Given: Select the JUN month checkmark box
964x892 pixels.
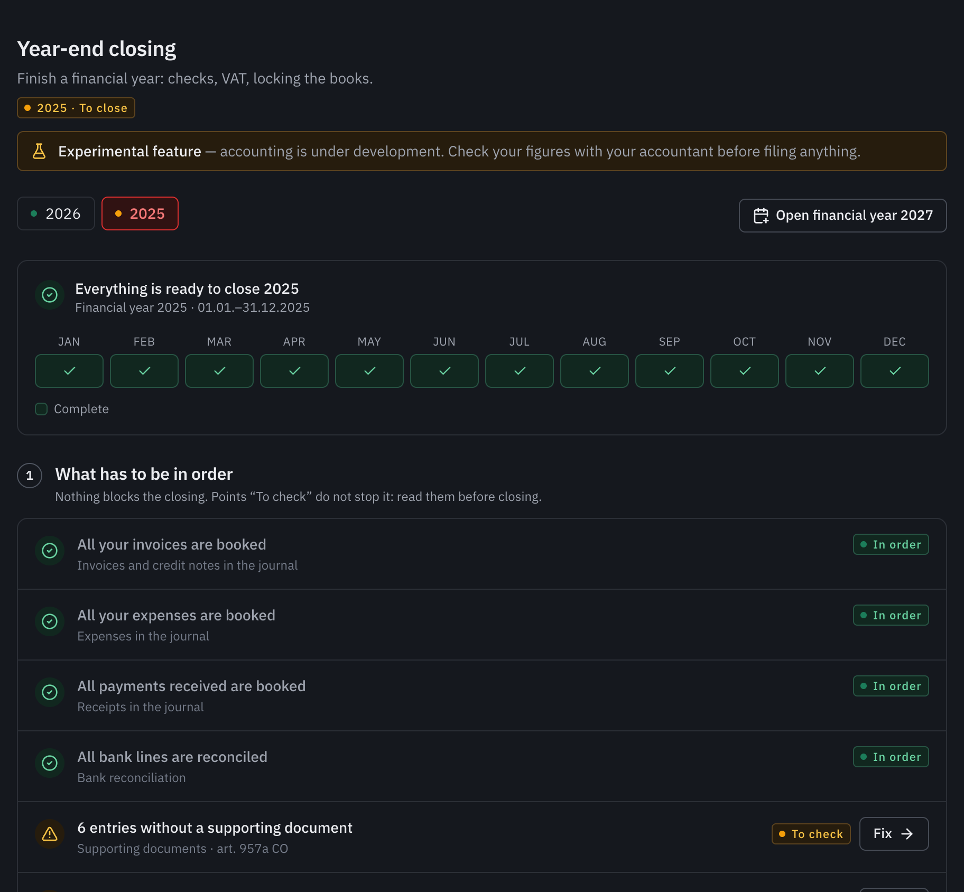Looking at the screenshot, I should [444, 371].
